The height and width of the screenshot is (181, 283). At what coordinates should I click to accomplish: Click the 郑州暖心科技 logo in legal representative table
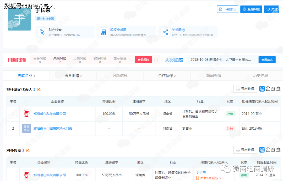[26, 114]
